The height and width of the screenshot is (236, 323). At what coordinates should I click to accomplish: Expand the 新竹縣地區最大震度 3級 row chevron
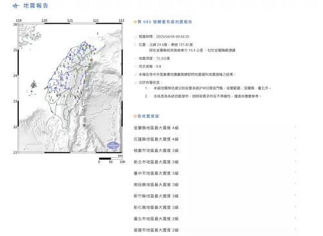[295, 195]
